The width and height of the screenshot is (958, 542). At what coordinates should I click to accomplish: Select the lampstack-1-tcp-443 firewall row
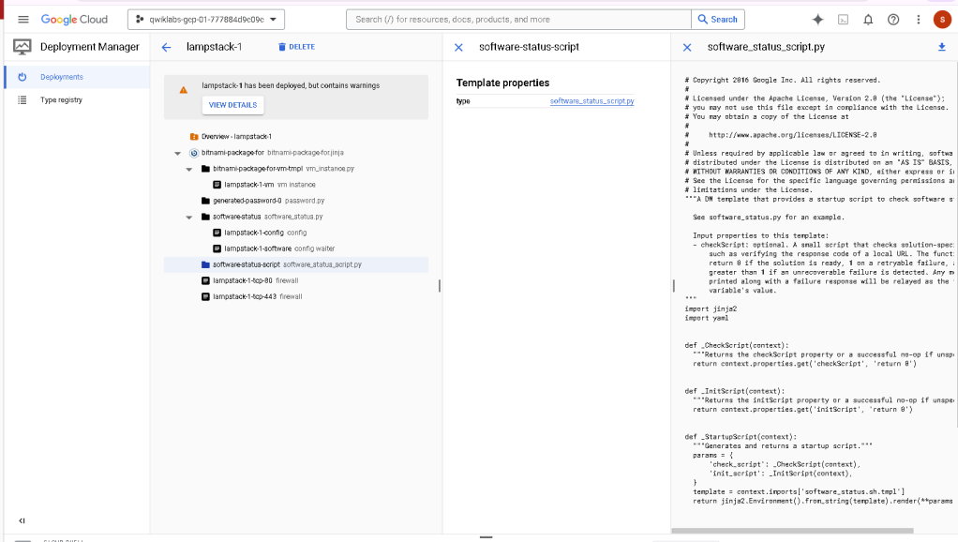tap(296, 296)
